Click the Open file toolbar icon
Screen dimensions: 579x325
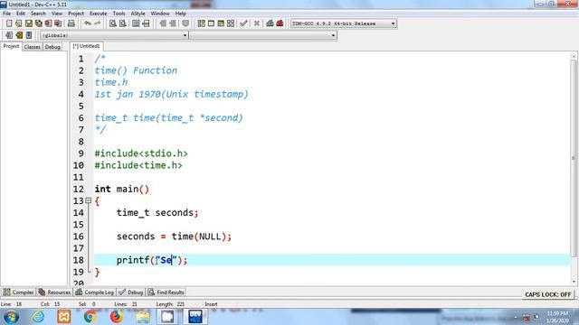point(18,23)
